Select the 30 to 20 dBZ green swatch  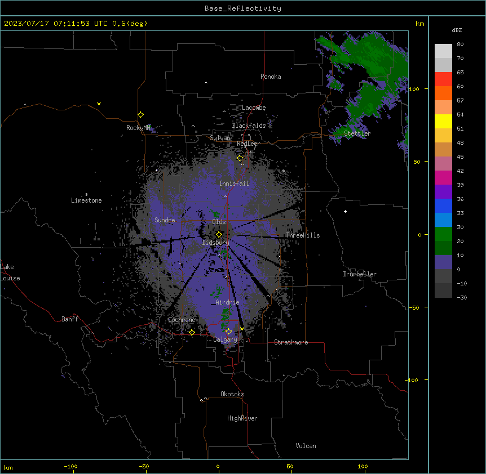[x=443, y=234]
